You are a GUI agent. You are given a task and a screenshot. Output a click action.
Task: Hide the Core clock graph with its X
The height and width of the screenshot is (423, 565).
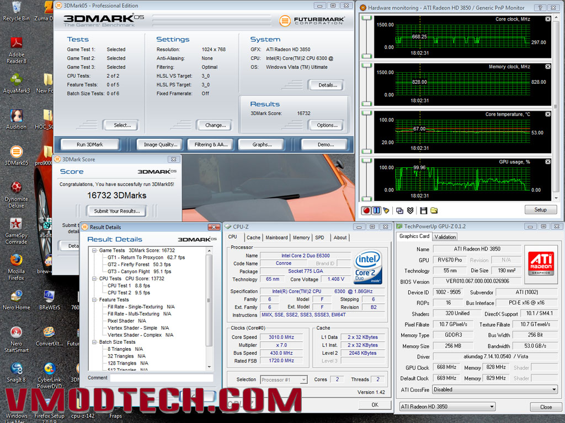pyautogui.click(x=548, y=19)
